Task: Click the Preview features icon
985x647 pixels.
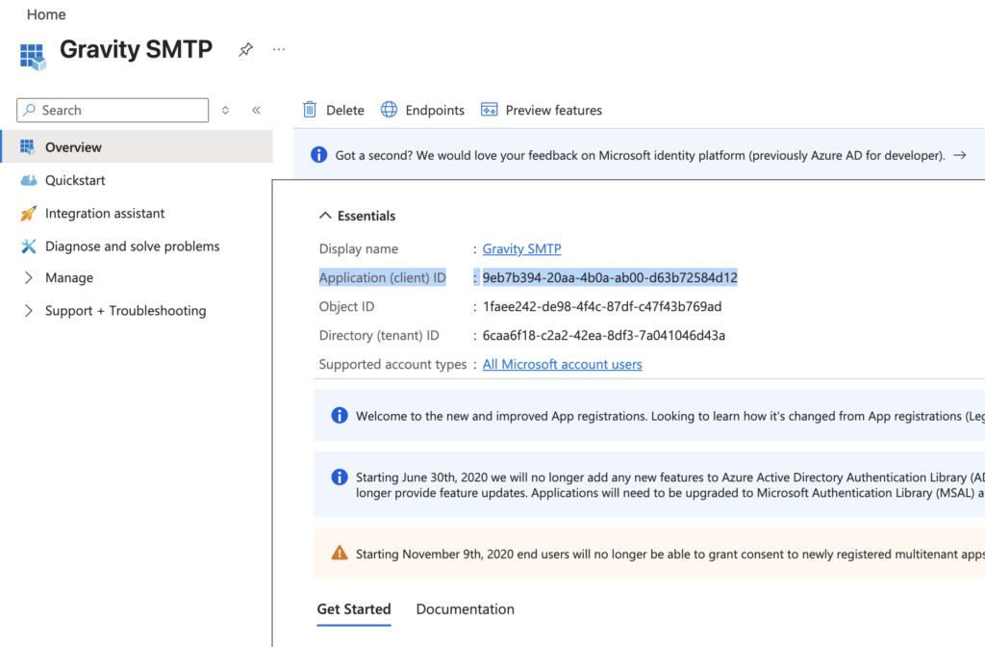Action: [491, 110]
